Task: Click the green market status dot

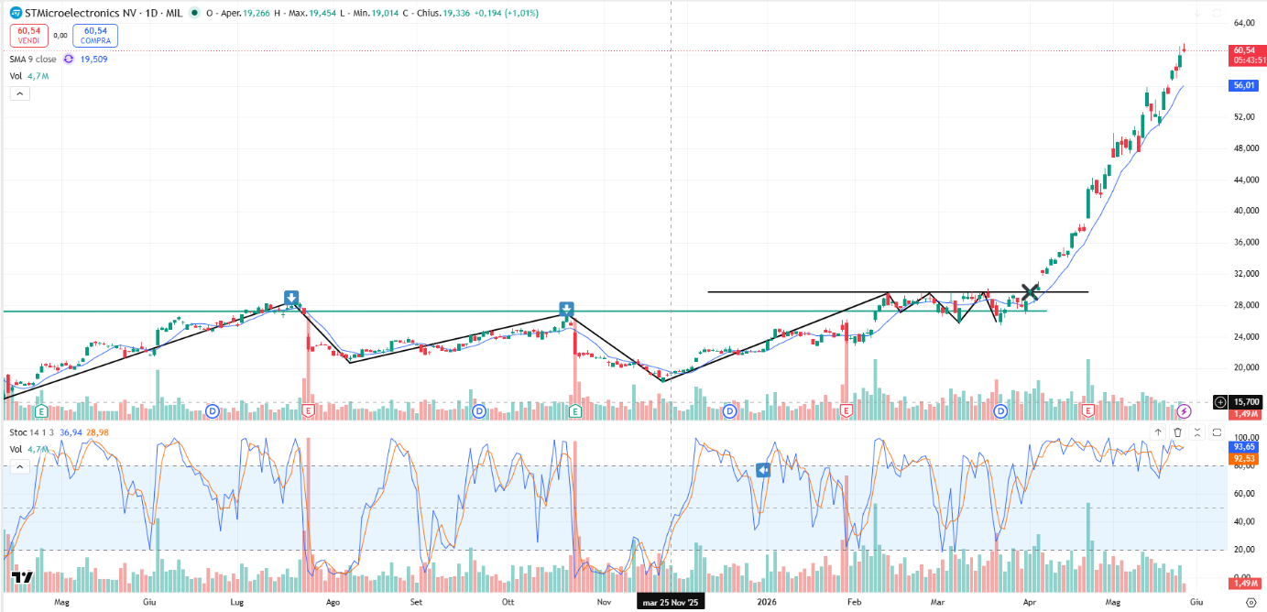Action: [194, 14]
